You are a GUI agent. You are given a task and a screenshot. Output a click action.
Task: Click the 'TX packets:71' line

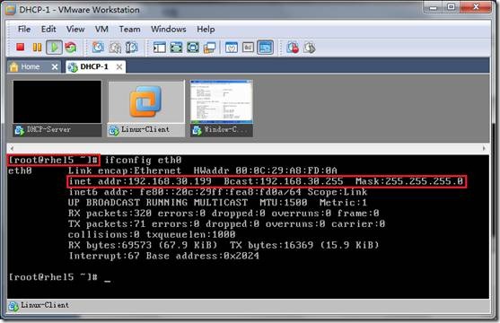pos(226,224)
